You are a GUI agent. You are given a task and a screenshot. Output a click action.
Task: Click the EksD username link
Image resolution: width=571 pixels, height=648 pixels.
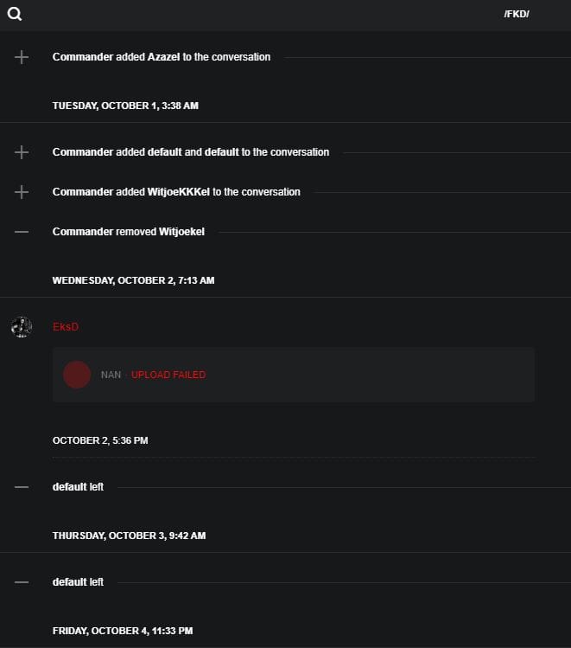click(x=66, y=327)
